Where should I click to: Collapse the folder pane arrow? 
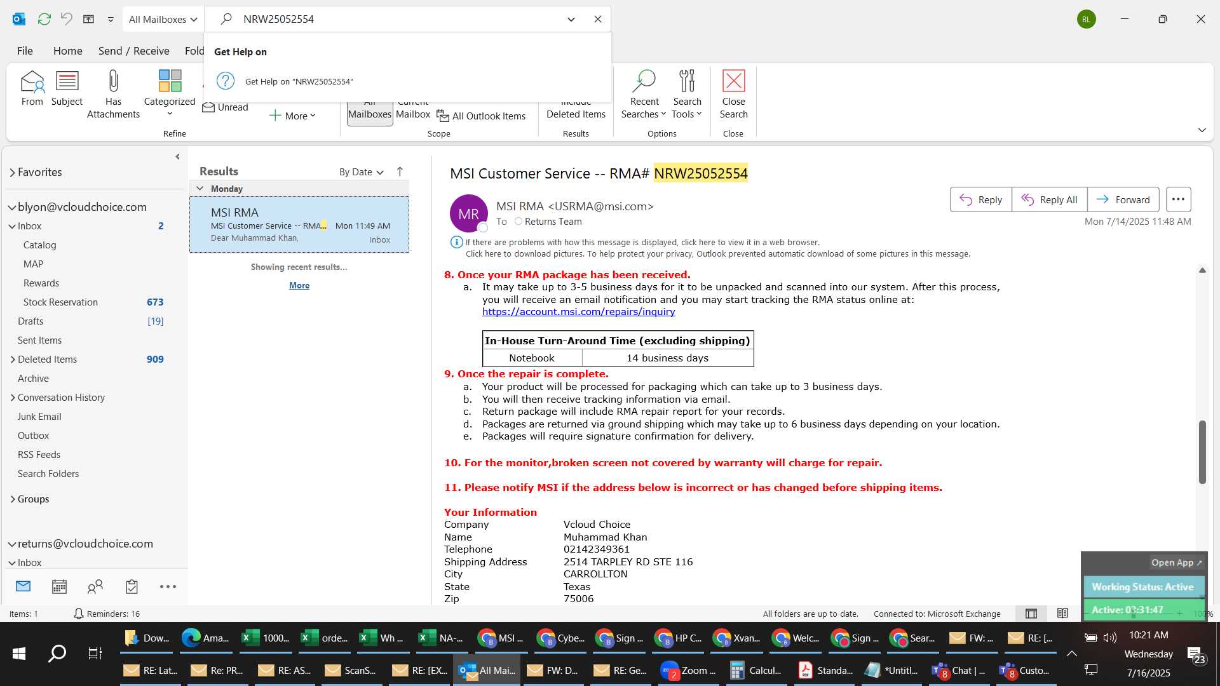(177, 157)
